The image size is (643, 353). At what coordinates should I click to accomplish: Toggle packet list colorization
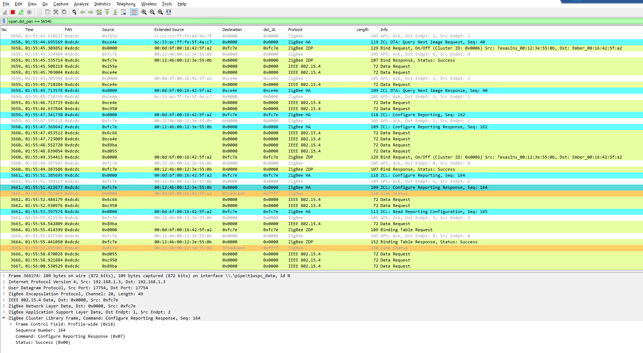134,12
